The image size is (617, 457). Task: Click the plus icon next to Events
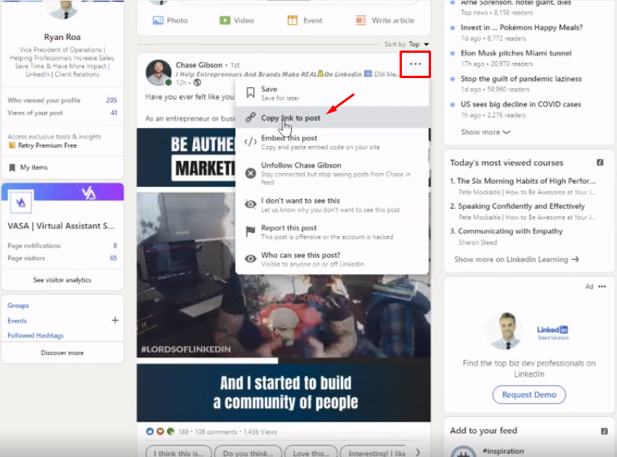pos(115,320)
